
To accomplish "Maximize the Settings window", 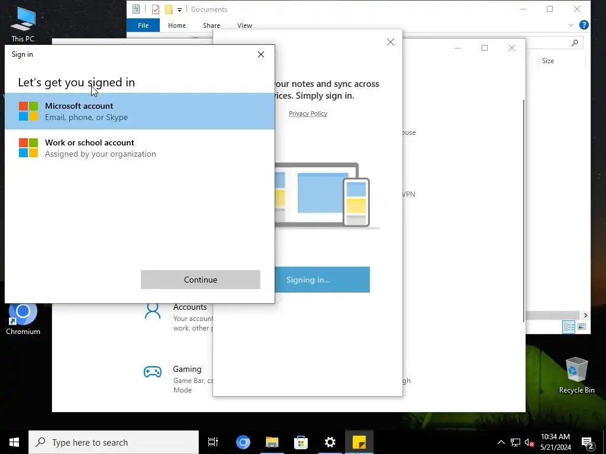I will tap(484, 48).
